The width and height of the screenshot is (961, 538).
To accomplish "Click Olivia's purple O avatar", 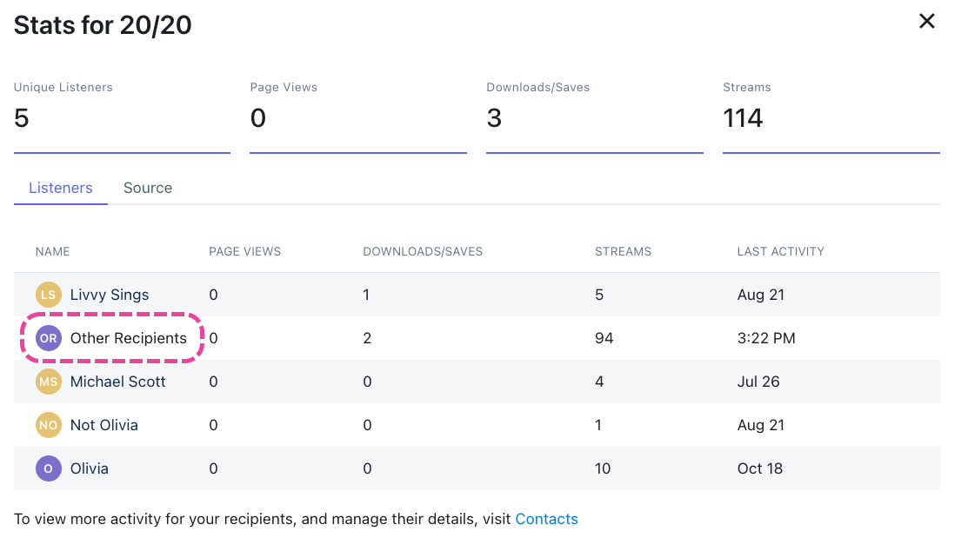I will [x=48, y=468].
